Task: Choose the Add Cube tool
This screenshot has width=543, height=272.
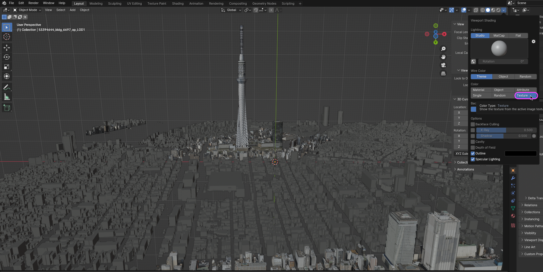Action: click(x=7, y=108)
